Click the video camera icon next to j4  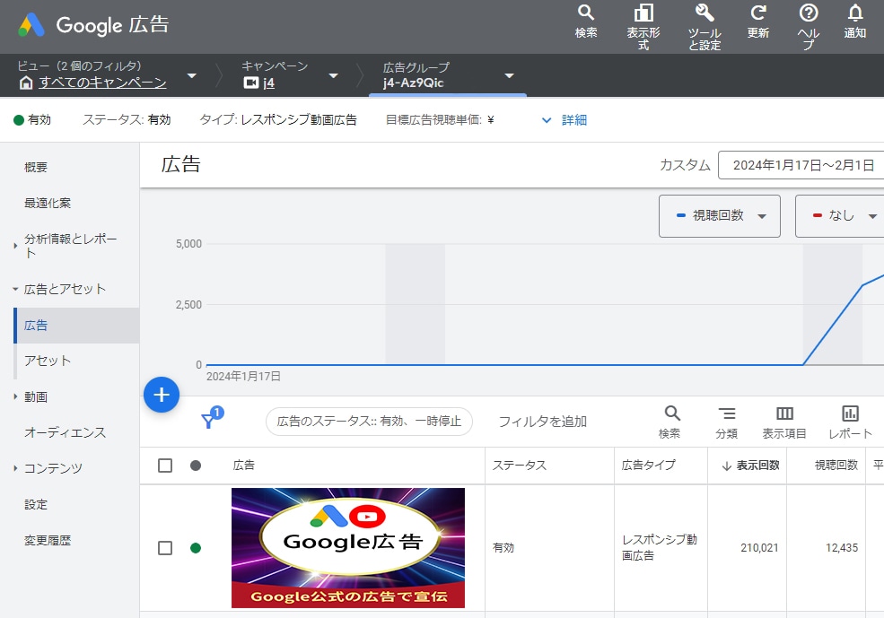[251, 83]
